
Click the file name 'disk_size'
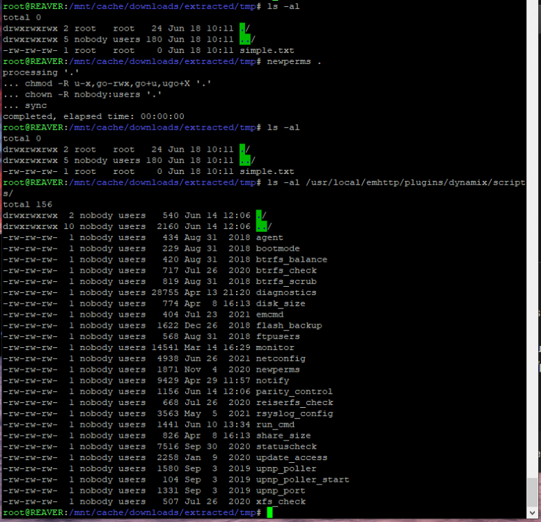(x=281, y=303)
